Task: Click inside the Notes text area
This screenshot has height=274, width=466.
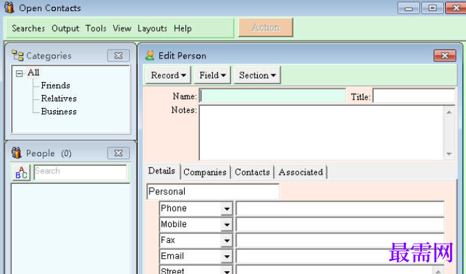Action: coord(321,133)
